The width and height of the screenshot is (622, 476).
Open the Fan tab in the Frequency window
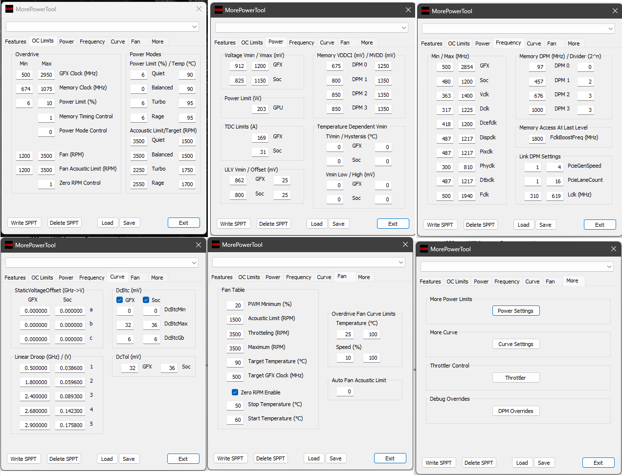(x=552, y=43)
